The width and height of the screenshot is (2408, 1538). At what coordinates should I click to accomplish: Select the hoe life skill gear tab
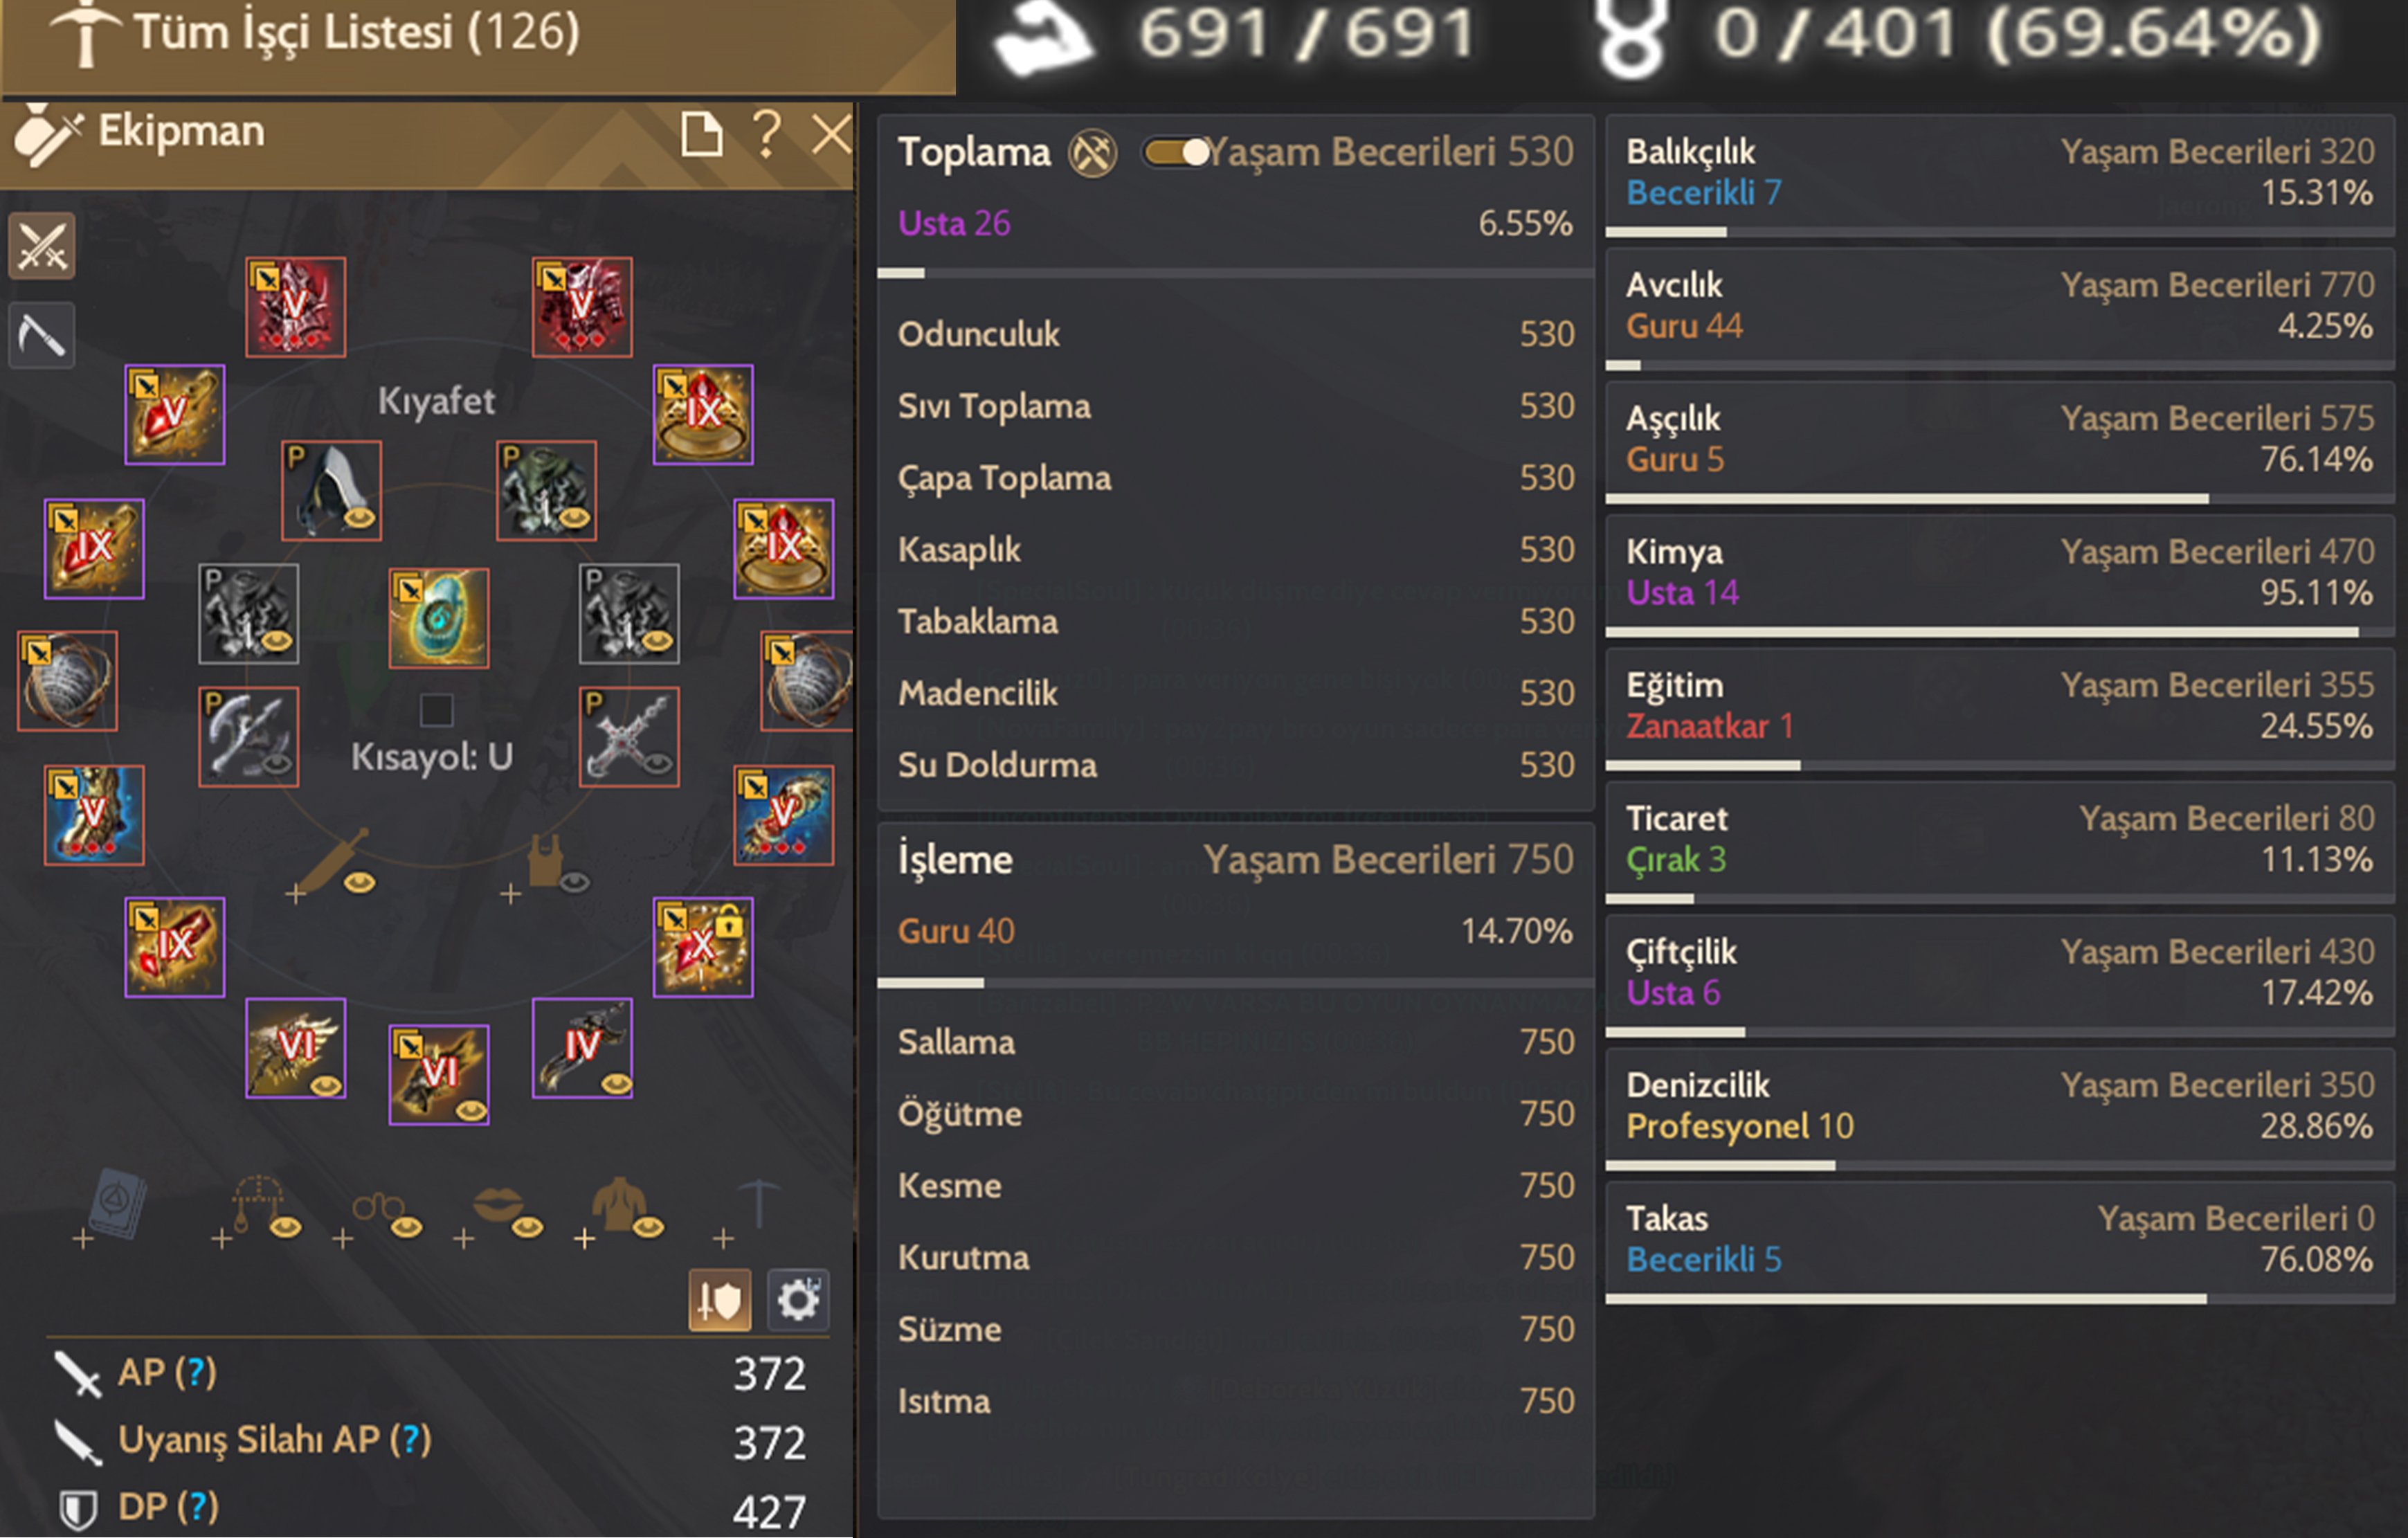42,335
